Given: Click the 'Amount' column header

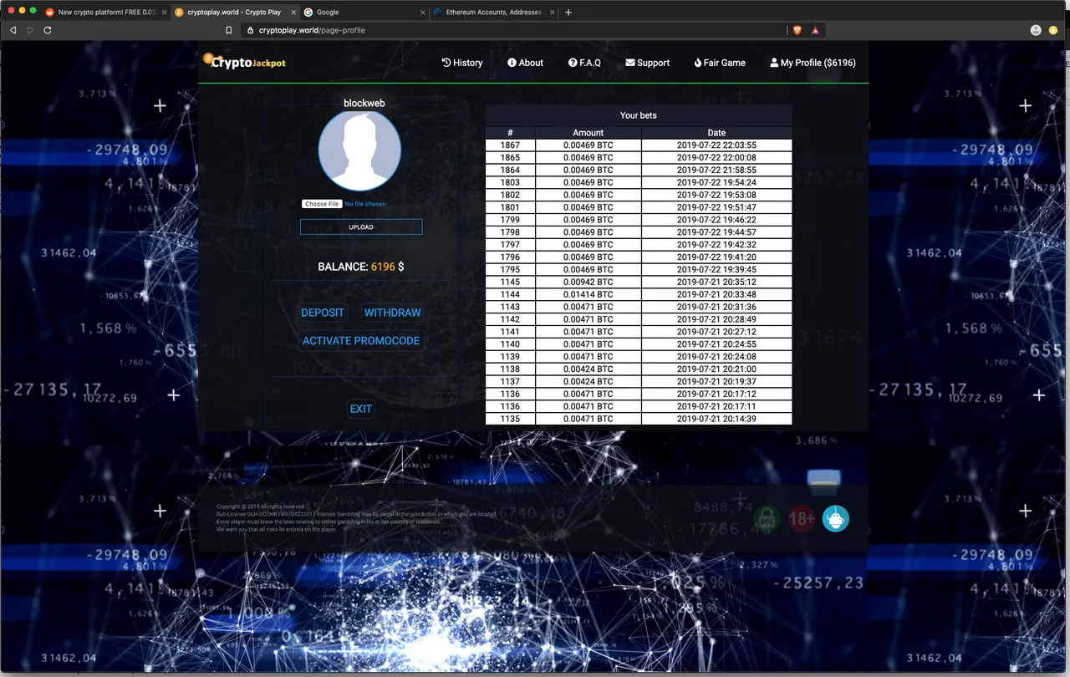Looking at the screenshot, I should tap(588, 133).
